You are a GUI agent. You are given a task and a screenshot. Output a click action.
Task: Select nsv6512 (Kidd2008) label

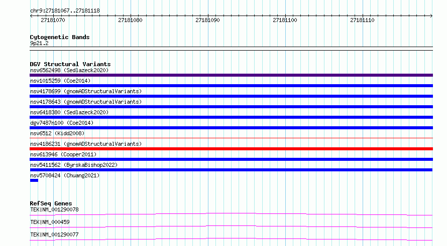coord(57,133)
